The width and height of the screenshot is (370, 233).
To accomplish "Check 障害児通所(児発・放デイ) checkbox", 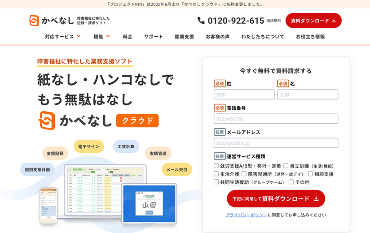I will [x=244, y=174].
